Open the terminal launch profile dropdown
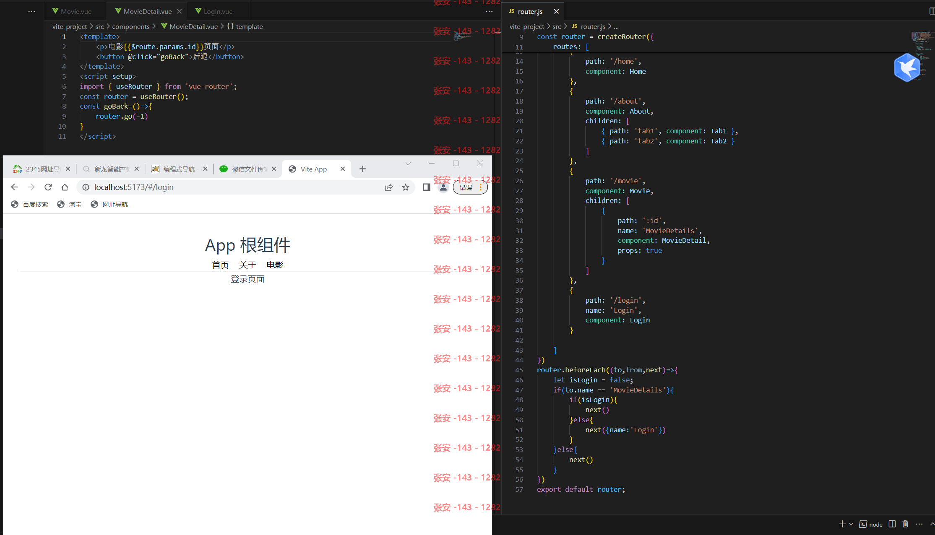Image resolution: width=935 pixels, height=535 pixels. click(851, 524)
